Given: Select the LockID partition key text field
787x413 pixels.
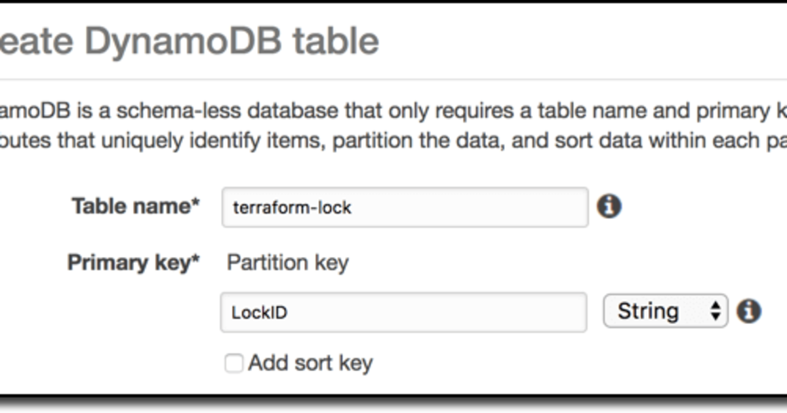Looking at the screenshot, I should (x=403, y=311).
